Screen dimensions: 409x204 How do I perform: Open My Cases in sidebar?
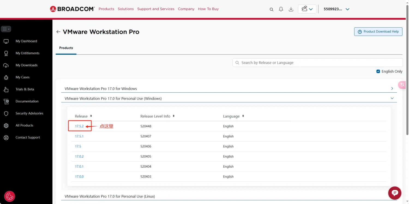tap(23, 77)
